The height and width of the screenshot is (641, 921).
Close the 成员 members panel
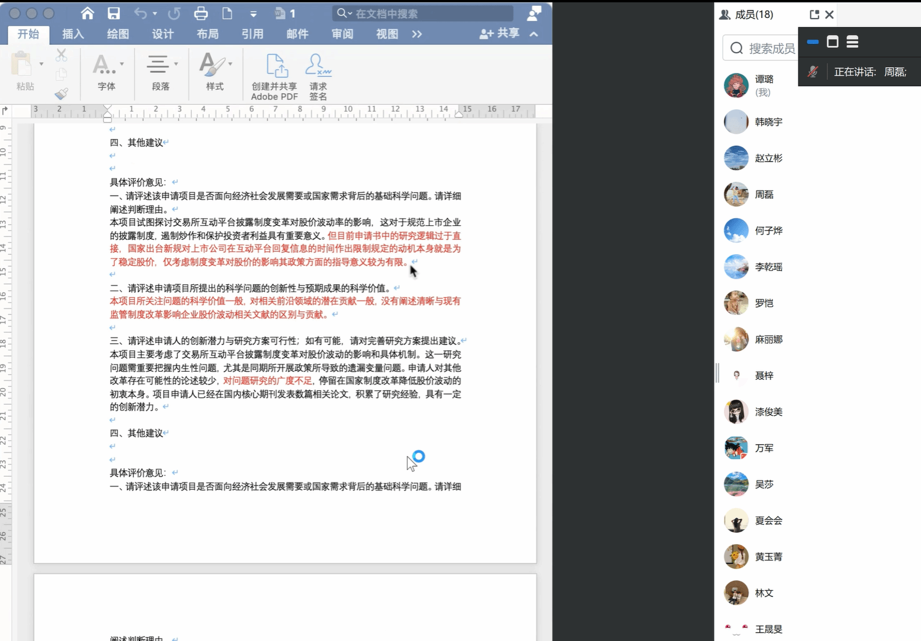pos(829,14)
